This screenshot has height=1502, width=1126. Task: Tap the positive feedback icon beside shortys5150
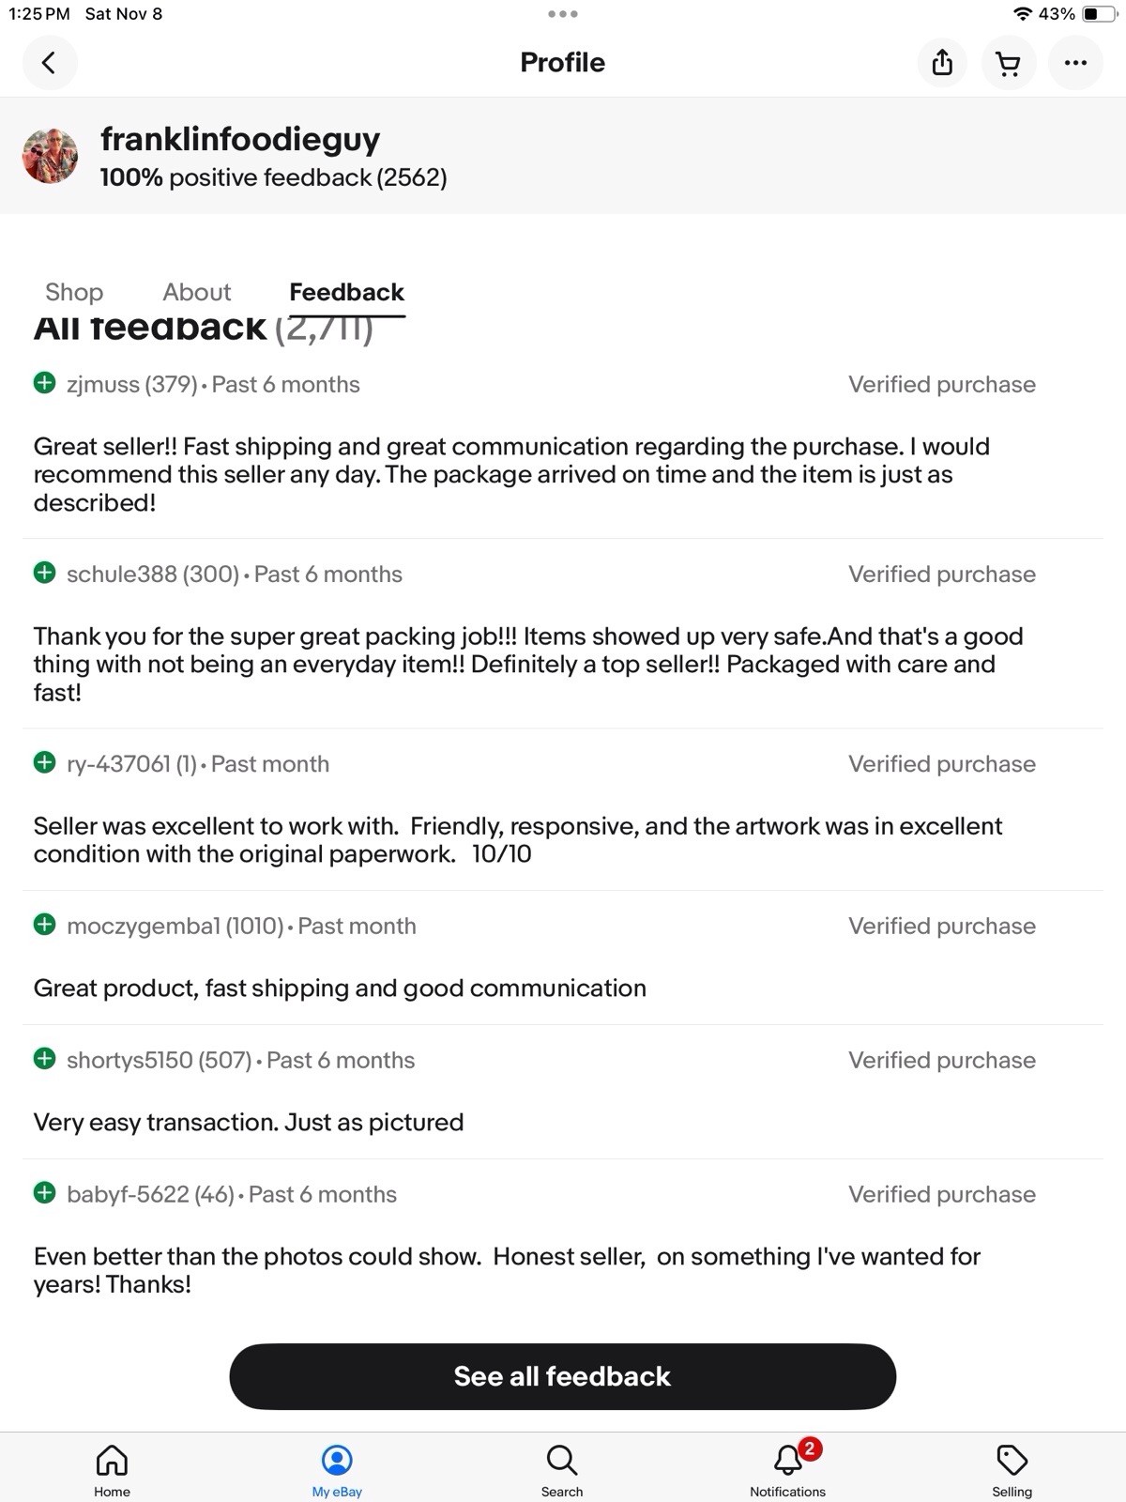click(x=44, y=1060)
